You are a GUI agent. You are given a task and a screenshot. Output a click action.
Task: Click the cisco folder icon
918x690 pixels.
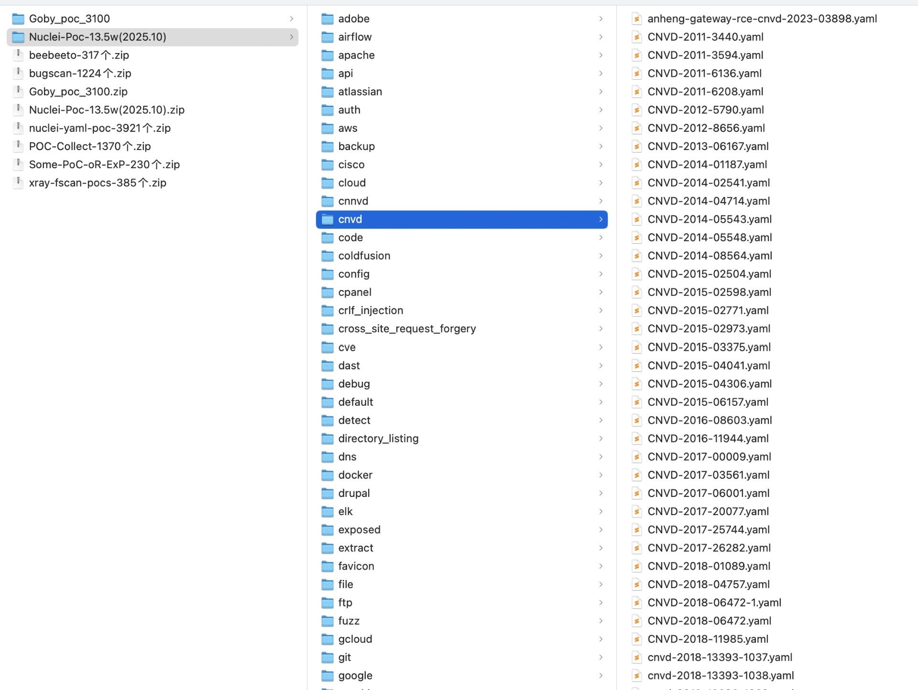tap(328, 165)
